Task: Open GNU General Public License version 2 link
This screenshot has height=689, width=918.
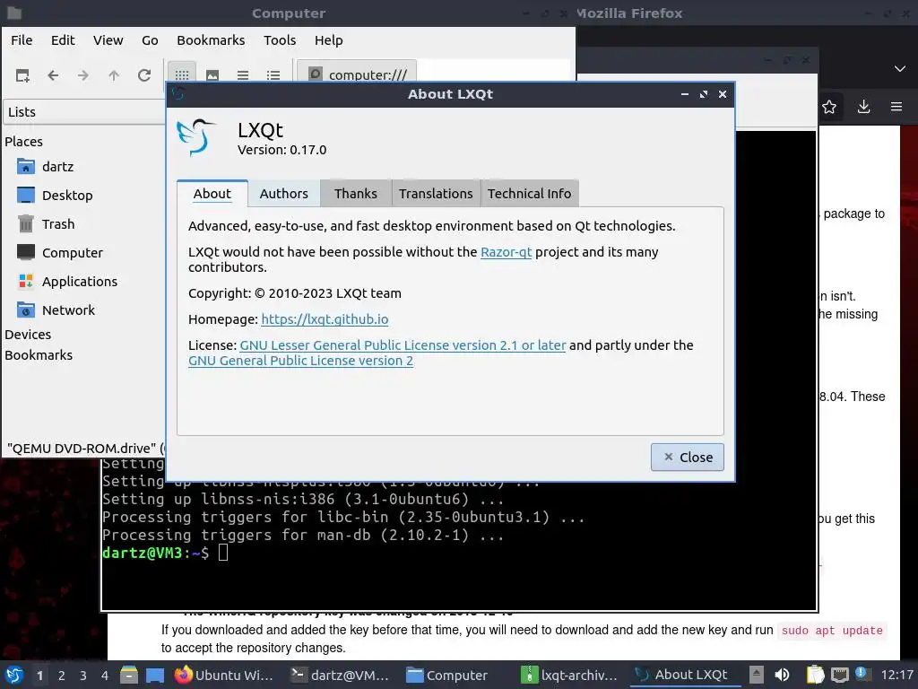Action: pyautogui.click(x=301, y=361)
